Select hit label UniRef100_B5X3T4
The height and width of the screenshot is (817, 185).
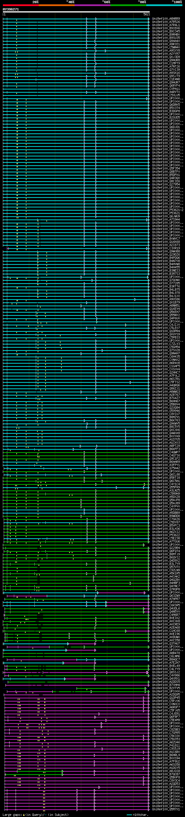point(166,108)
